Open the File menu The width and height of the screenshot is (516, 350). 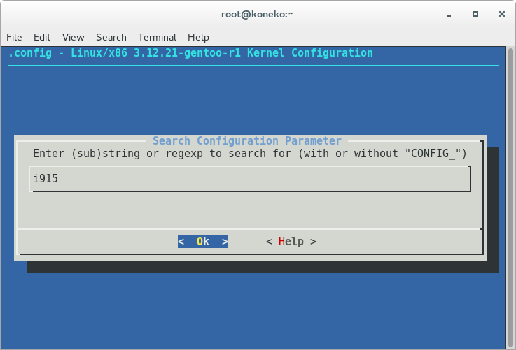[x=14, y=37]
